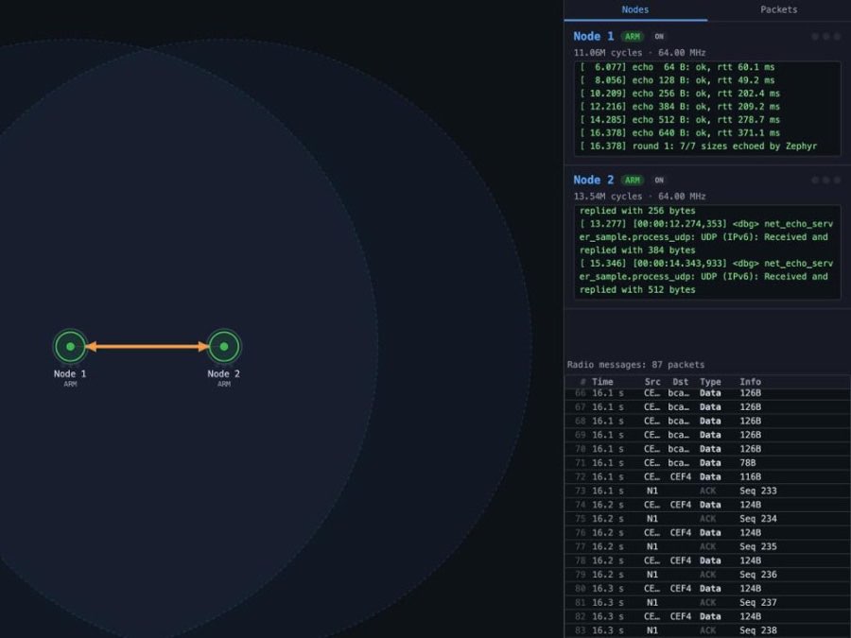Sort packets by the Src column header
This screenshot has width=851, height=638.
(652, 382)
